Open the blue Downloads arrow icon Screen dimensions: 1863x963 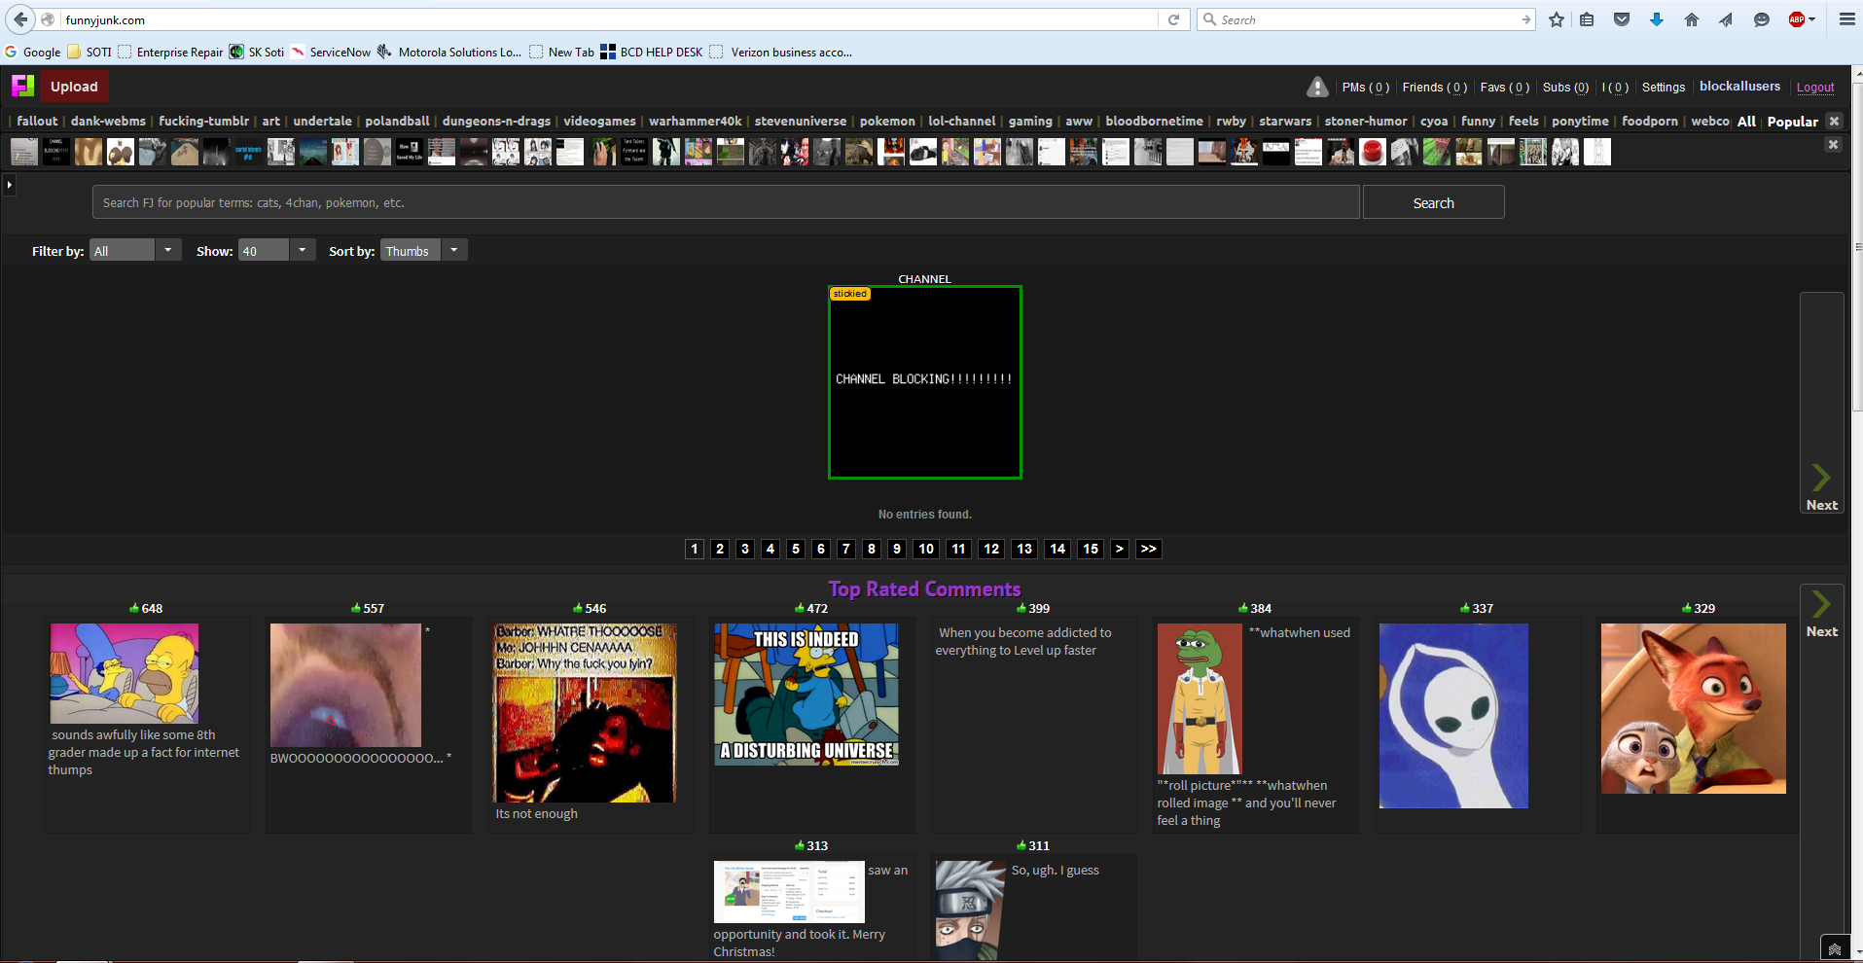pyautogui.click(x=1657, y=19)
